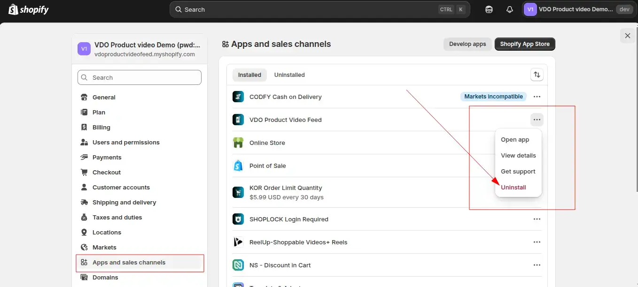Open store account menu in top bar
The image size is (638, 287).
click(578, 9)
